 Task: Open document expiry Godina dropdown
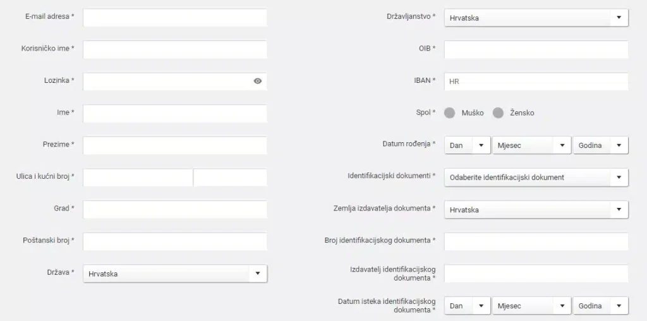(x=600, y=306)
